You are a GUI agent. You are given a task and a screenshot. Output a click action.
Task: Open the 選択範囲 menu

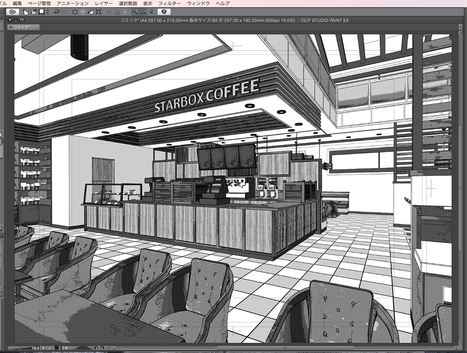tap(128, 3)
